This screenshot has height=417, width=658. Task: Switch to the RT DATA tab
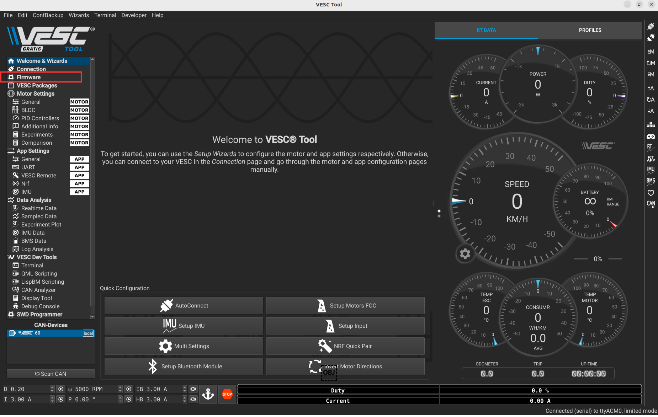486,30
